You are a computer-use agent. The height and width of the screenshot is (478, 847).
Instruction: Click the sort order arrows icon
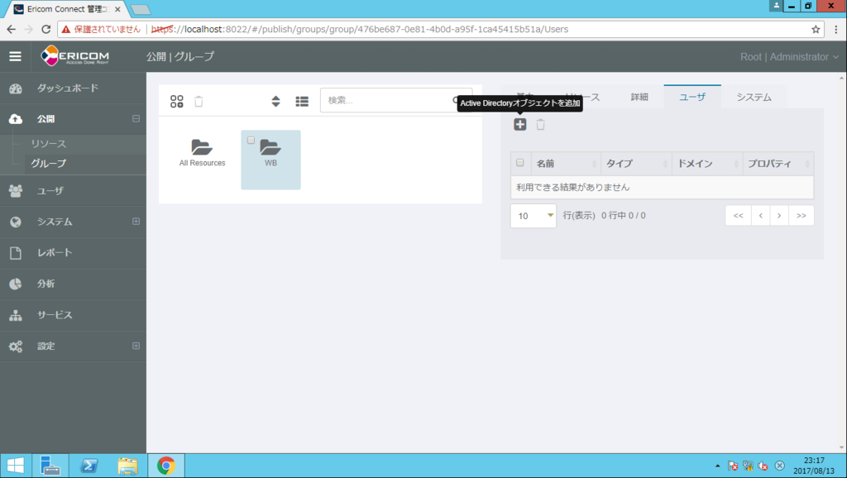pos(275,101)
